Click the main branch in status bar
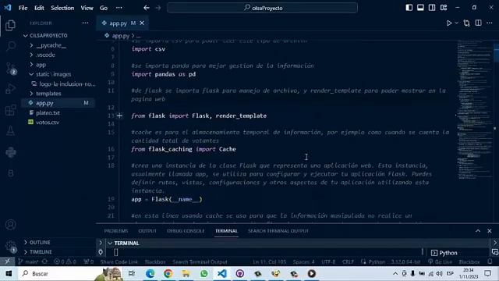 (x=28, y=262)
